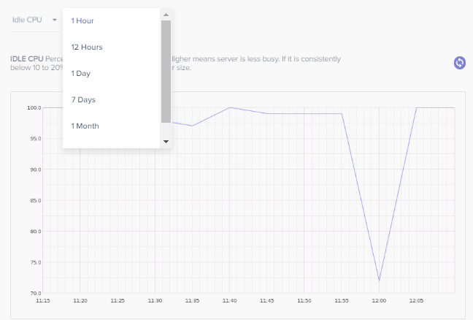Open the Idle CPU metric selector label
473x320 pixels.
tap(27, 20)
